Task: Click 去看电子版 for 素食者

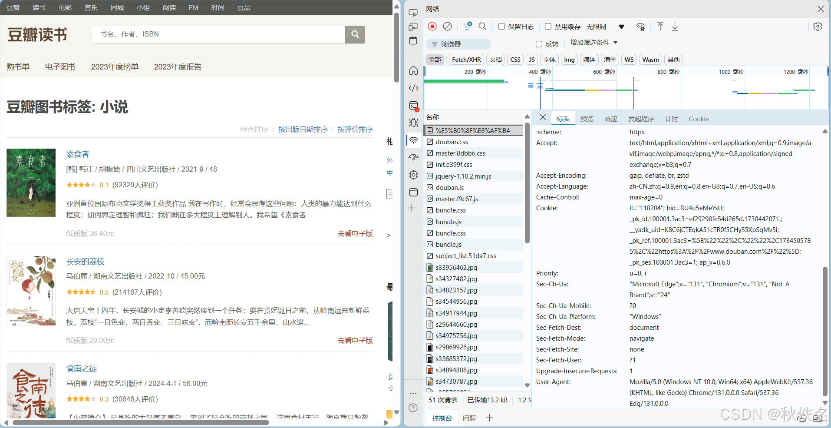Action: (x=355, y=233)
